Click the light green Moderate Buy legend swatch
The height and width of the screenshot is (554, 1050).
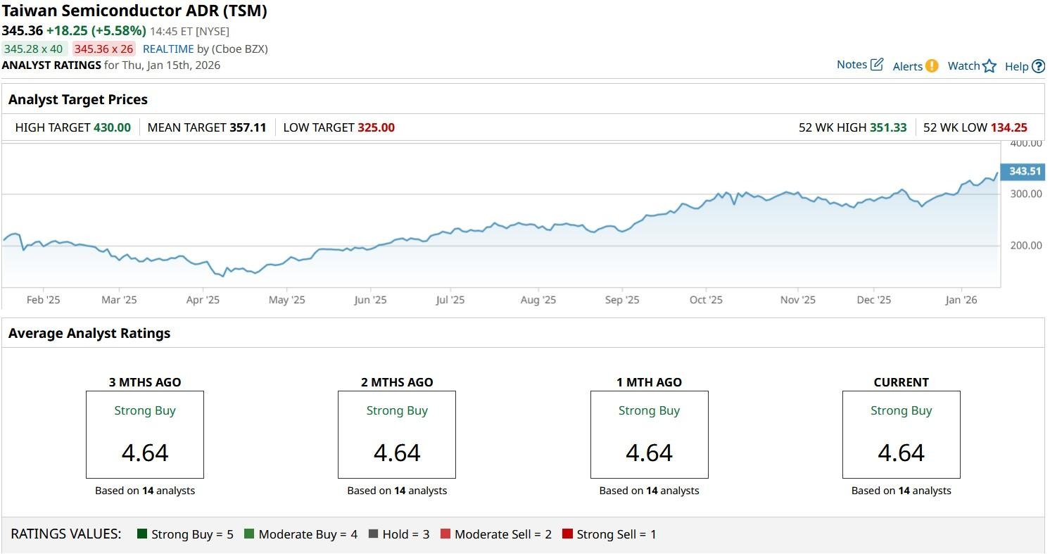click(249, 534)
